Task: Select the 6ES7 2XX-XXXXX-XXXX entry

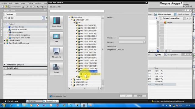Action: (x=91, y=74)
